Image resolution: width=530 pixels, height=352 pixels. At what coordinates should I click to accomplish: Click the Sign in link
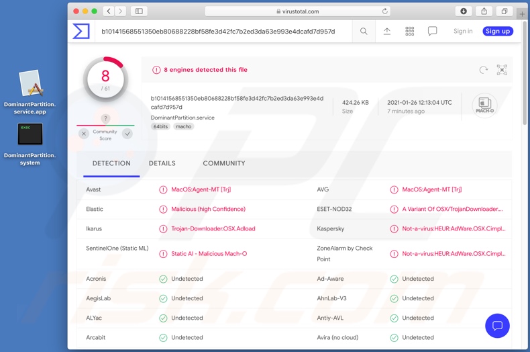pyautogui.click(x=463, y=31)
